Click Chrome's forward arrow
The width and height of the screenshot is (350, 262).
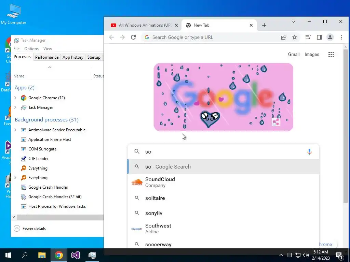(122, 37)
